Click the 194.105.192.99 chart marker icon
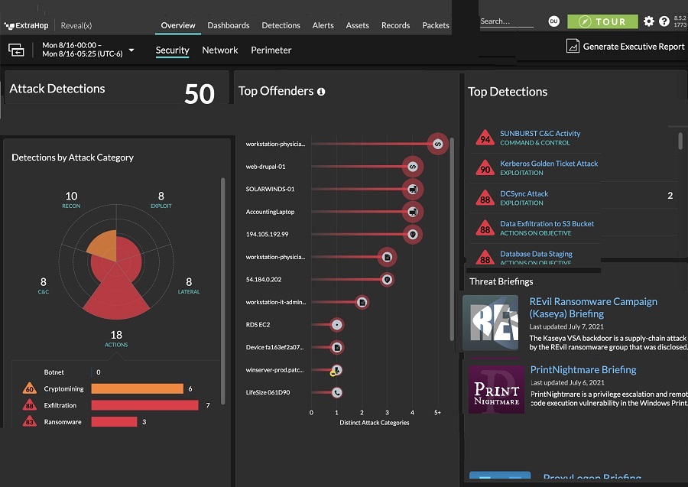688x487 pixels. 413,234
